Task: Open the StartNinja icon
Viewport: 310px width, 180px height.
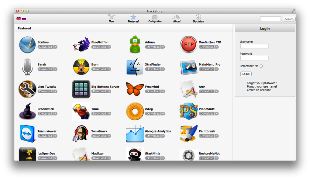Action: (x=135, y=154)
